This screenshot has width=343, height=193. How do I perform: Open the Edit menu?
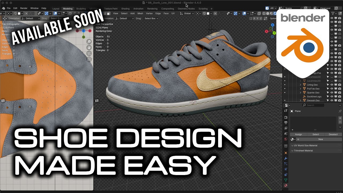pyautogui.click(x=15, y=8)
